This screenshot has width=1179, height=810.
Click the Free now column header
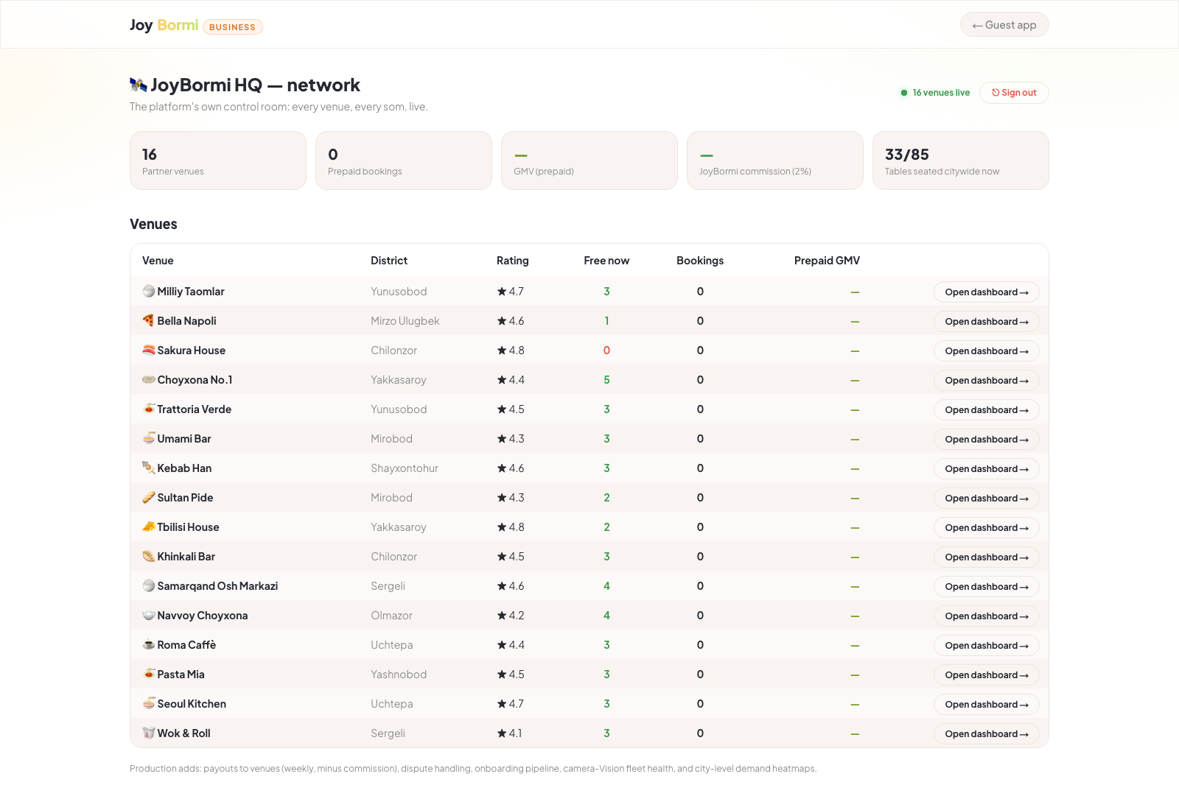point(606,261)
